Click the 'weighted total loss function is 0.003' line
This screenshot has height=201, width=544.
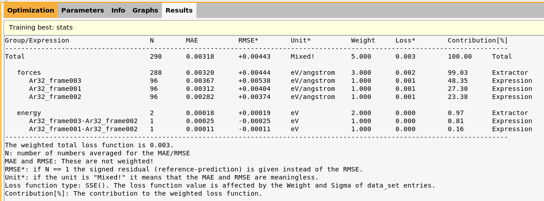tap(89, 145)
